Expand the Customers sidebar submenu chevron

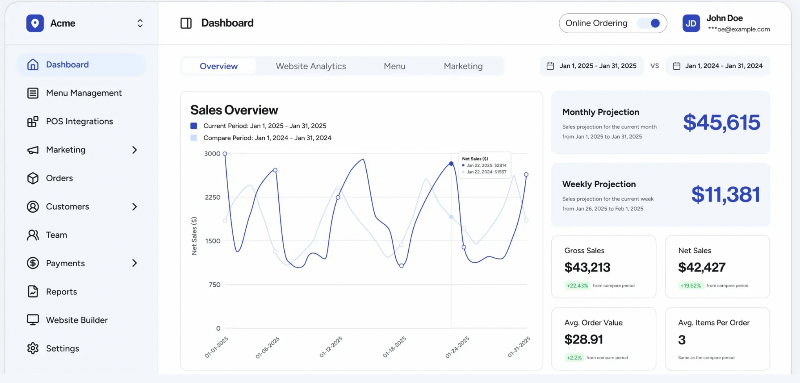(135, 207)
